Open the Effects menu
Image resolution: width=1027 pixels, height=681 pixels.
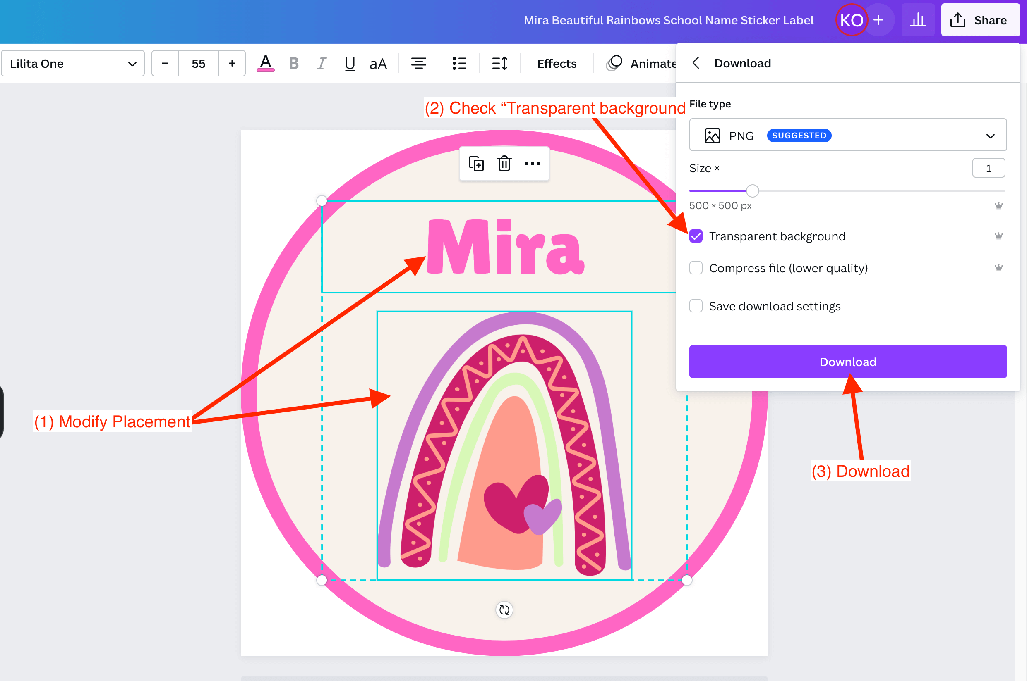[557, 64]
